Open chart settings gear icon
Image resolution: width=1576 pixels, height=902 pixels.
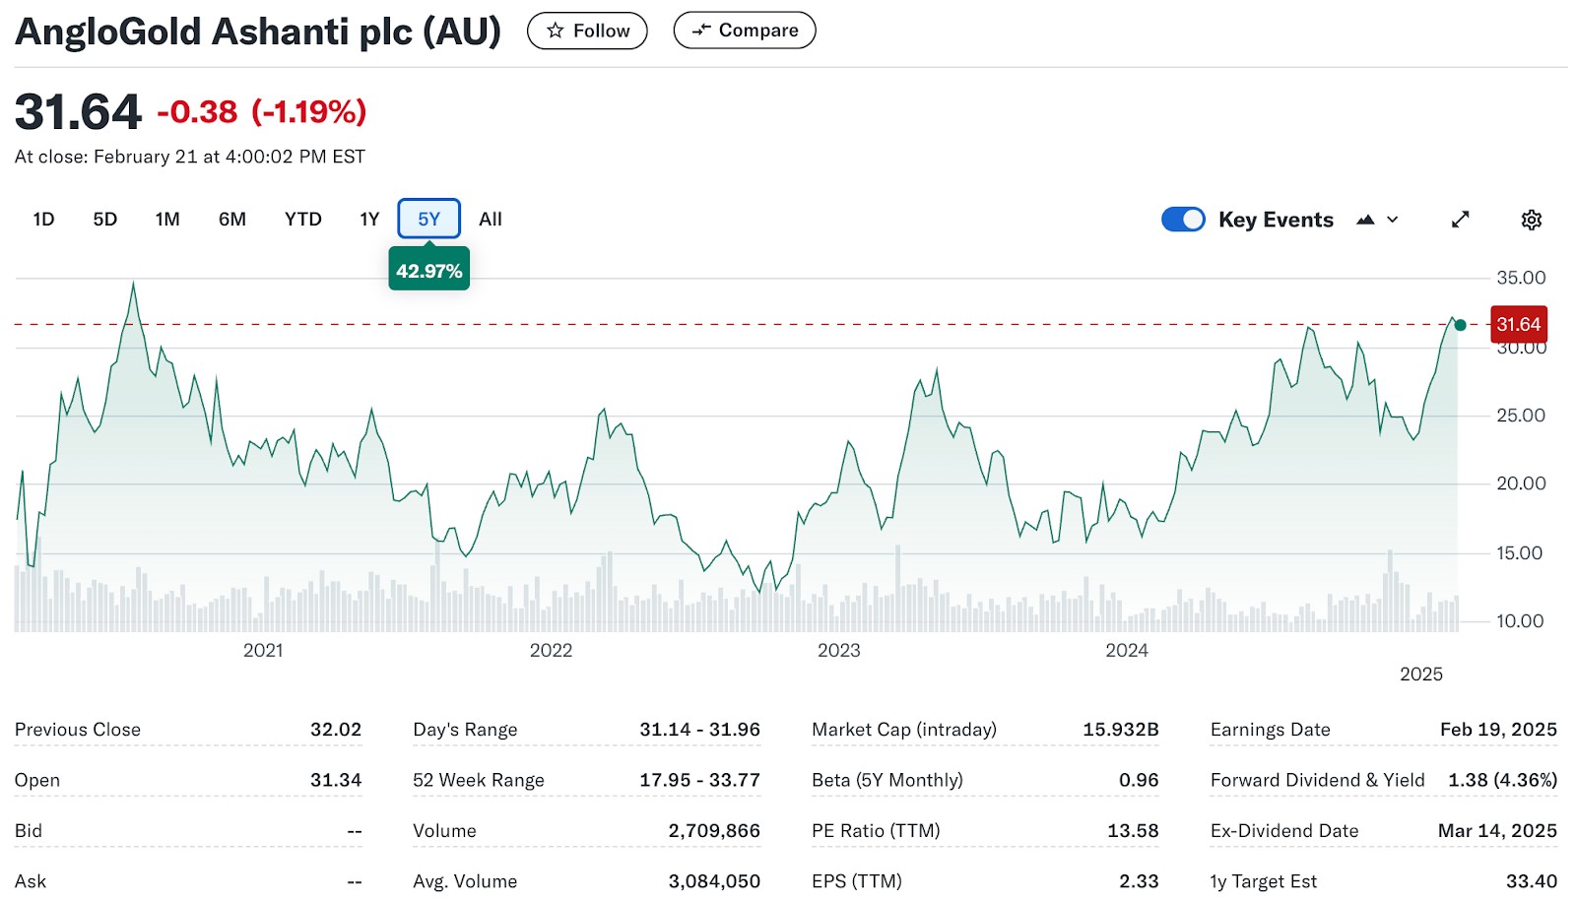click(x=1531, y=220)
